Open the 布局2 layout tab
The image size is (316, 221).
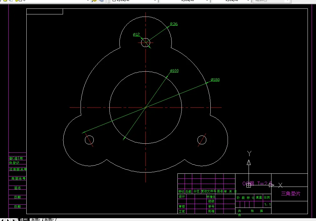click(49, 219)
